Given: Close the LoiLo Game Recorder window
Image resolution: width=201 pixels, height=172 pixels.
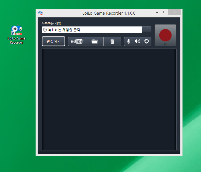Looking at the screenshot, I should pos(174,12).
